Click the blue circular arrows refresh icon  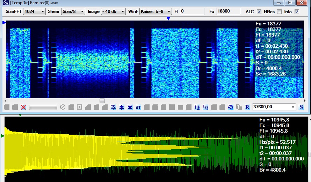[231, 107]
